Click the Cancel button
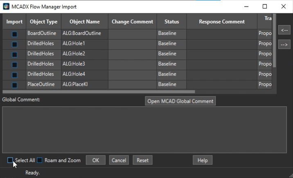 119,160
